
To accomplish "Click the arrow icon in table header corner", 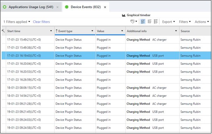I will (x=3, y=31).
